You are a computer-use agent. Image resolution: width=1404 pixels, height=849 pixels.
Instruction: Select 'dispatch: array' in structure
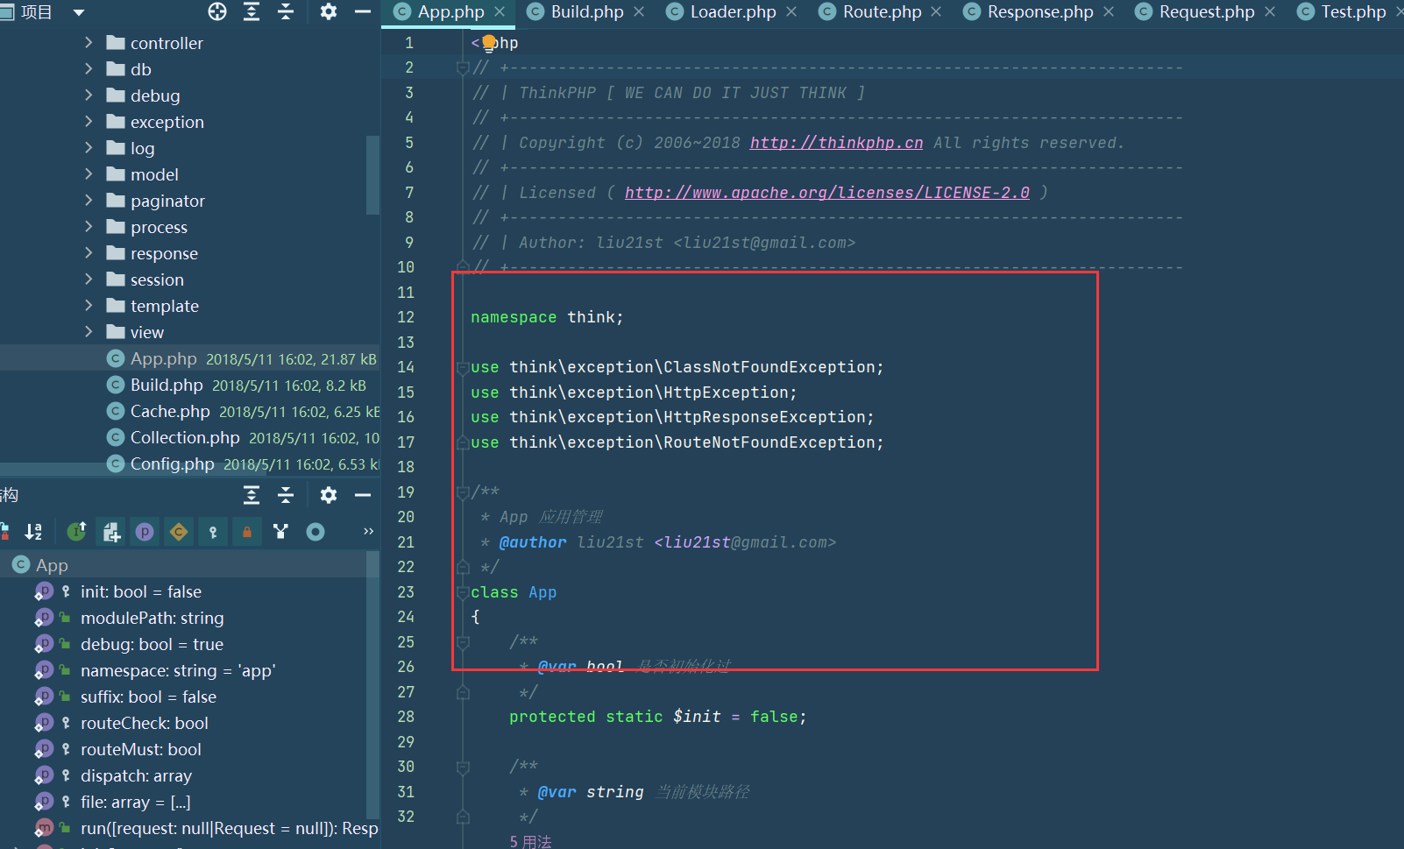[136, 775]
